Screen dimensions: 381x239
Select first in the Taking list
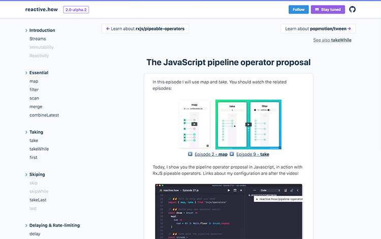(34, 158)
